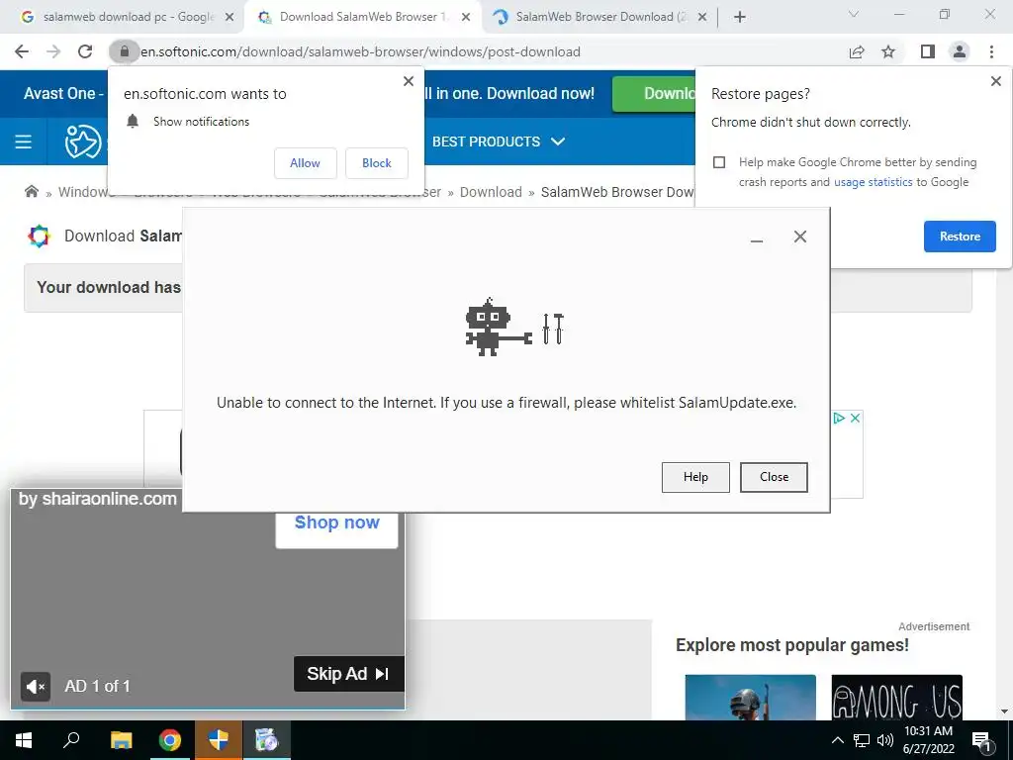Click the address bar URL
The width and height of the screenshot is (1013, 760).
coord(360,51)
